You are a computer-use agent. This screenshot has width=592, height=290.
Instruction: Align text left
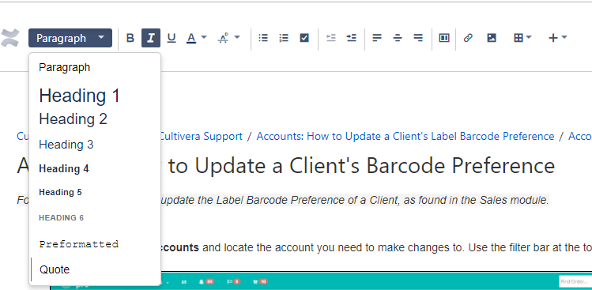[377, 38]
